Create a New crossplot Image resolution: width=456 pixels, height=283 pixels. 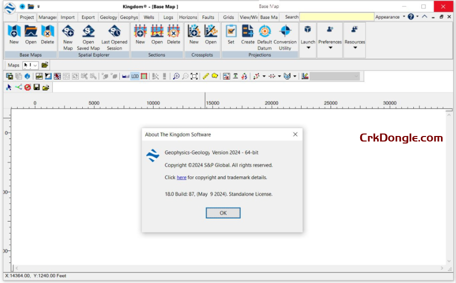tap(194, 34)
